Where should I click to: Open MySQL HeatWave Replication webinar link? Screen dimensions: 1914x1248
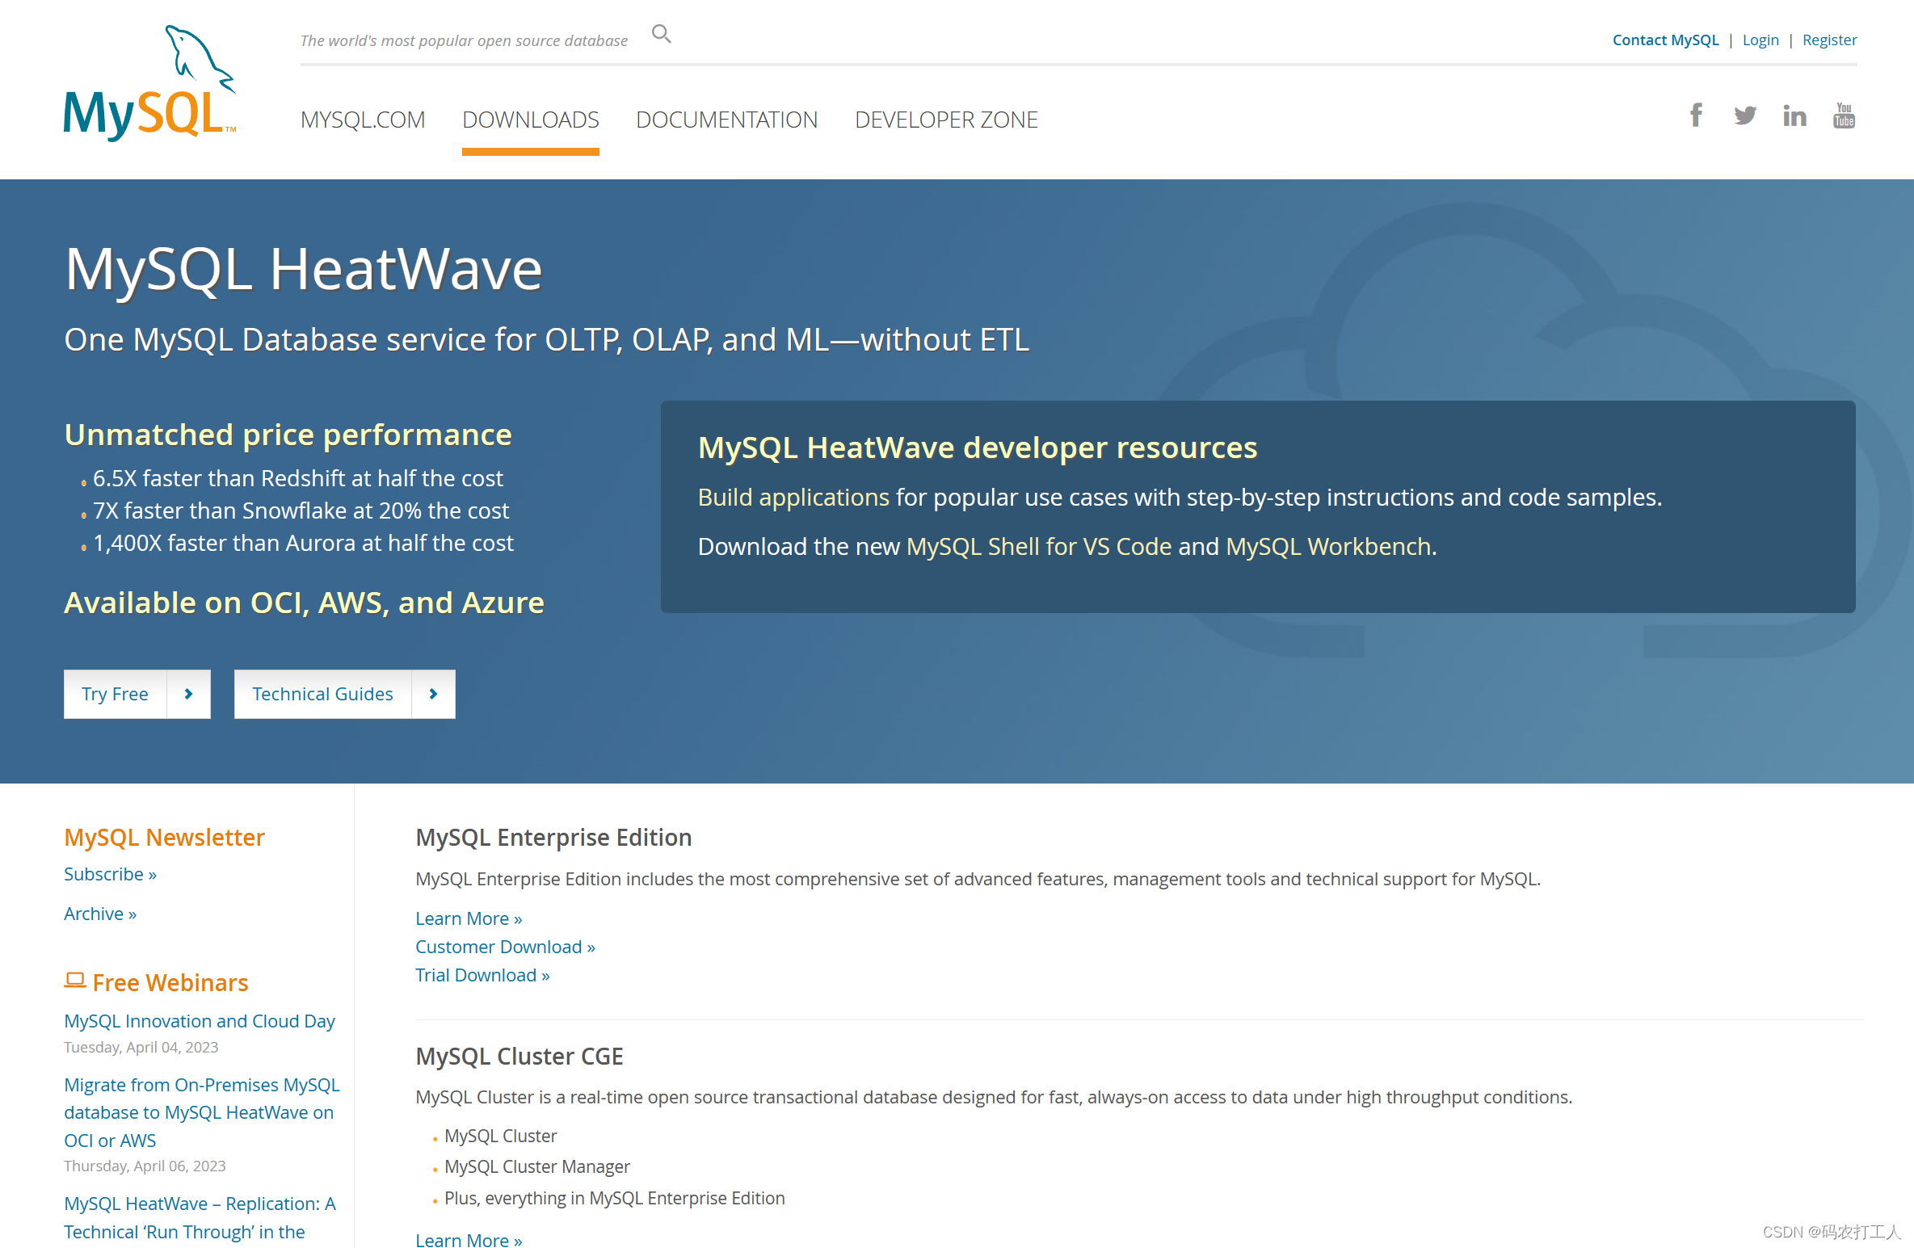(x=200, y=1217)
